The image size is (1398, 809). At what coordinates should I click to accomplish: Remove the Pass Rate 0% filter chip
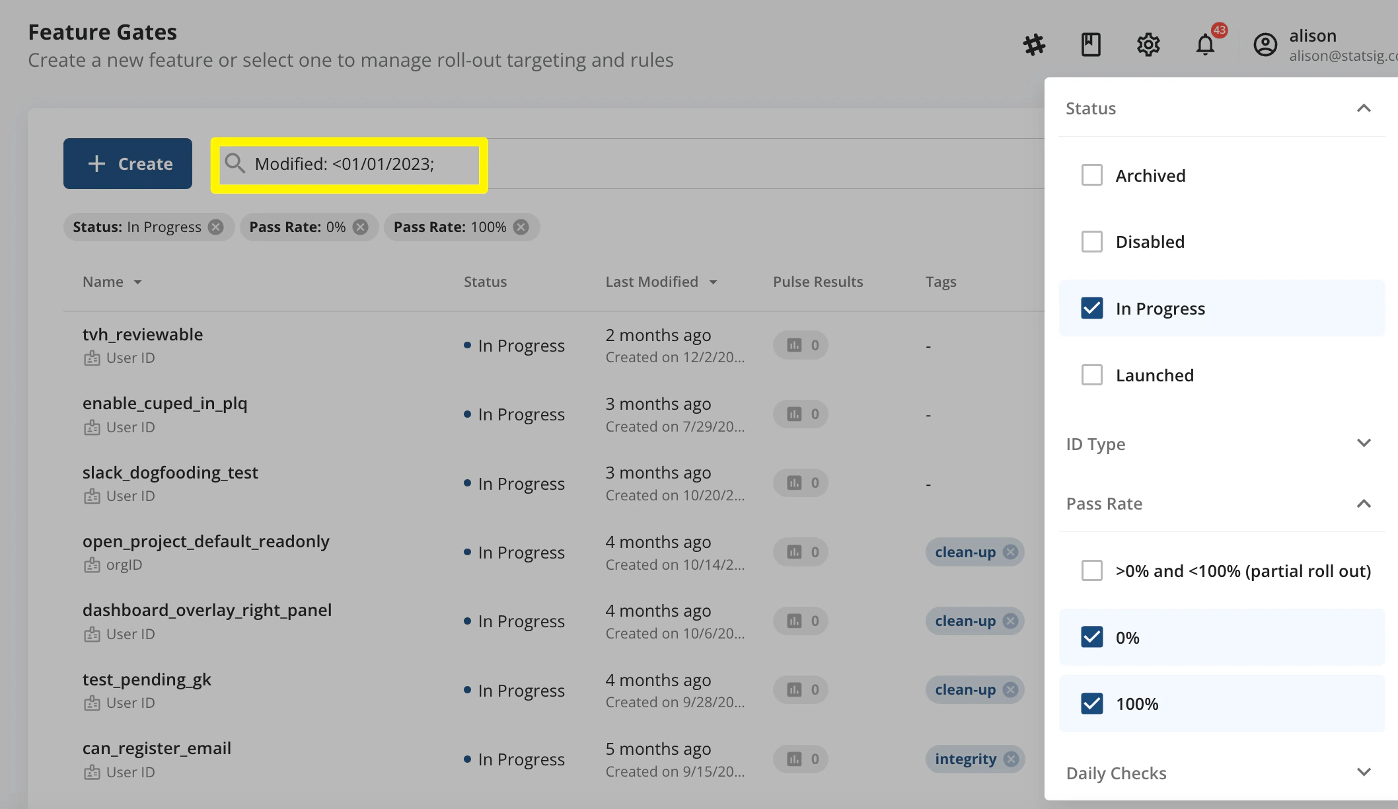[x=359, y=227]
